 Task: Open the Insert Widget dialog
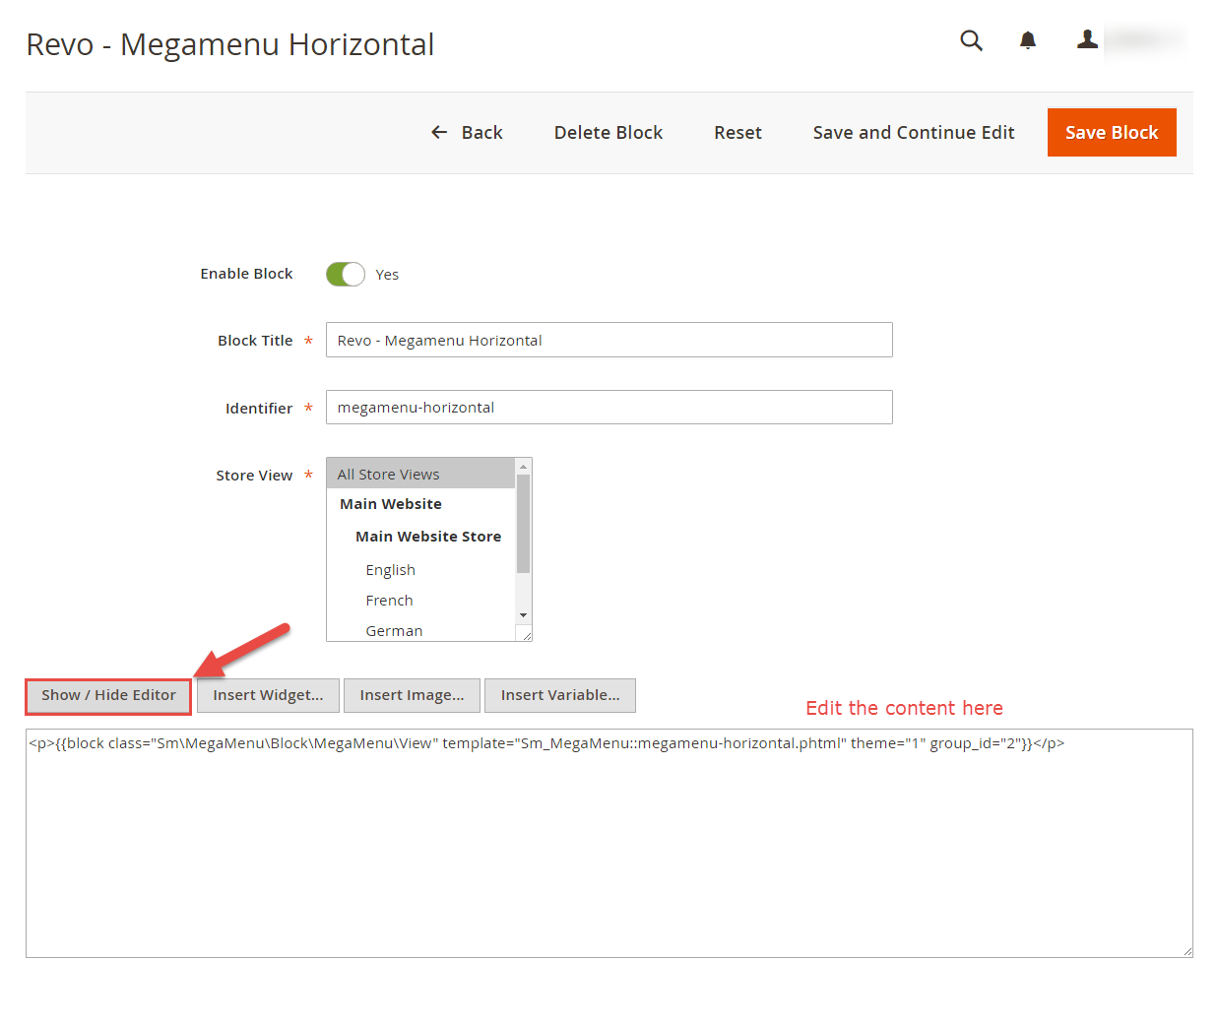click(268, 695)
